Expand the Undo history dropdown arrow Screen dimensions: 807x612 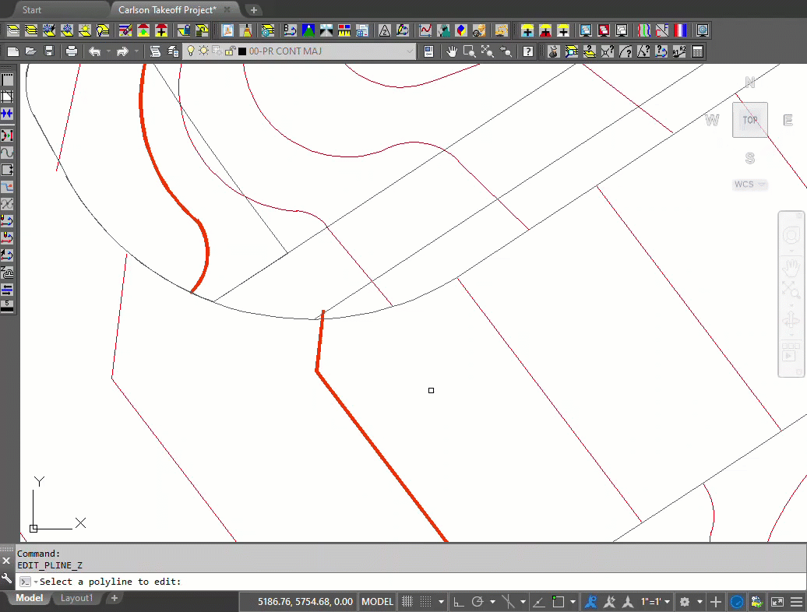108,51
